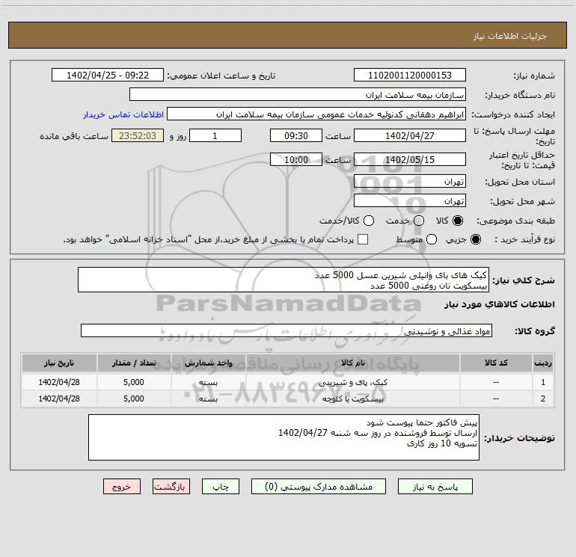Click the ردیف column header

tap(543, 363)
